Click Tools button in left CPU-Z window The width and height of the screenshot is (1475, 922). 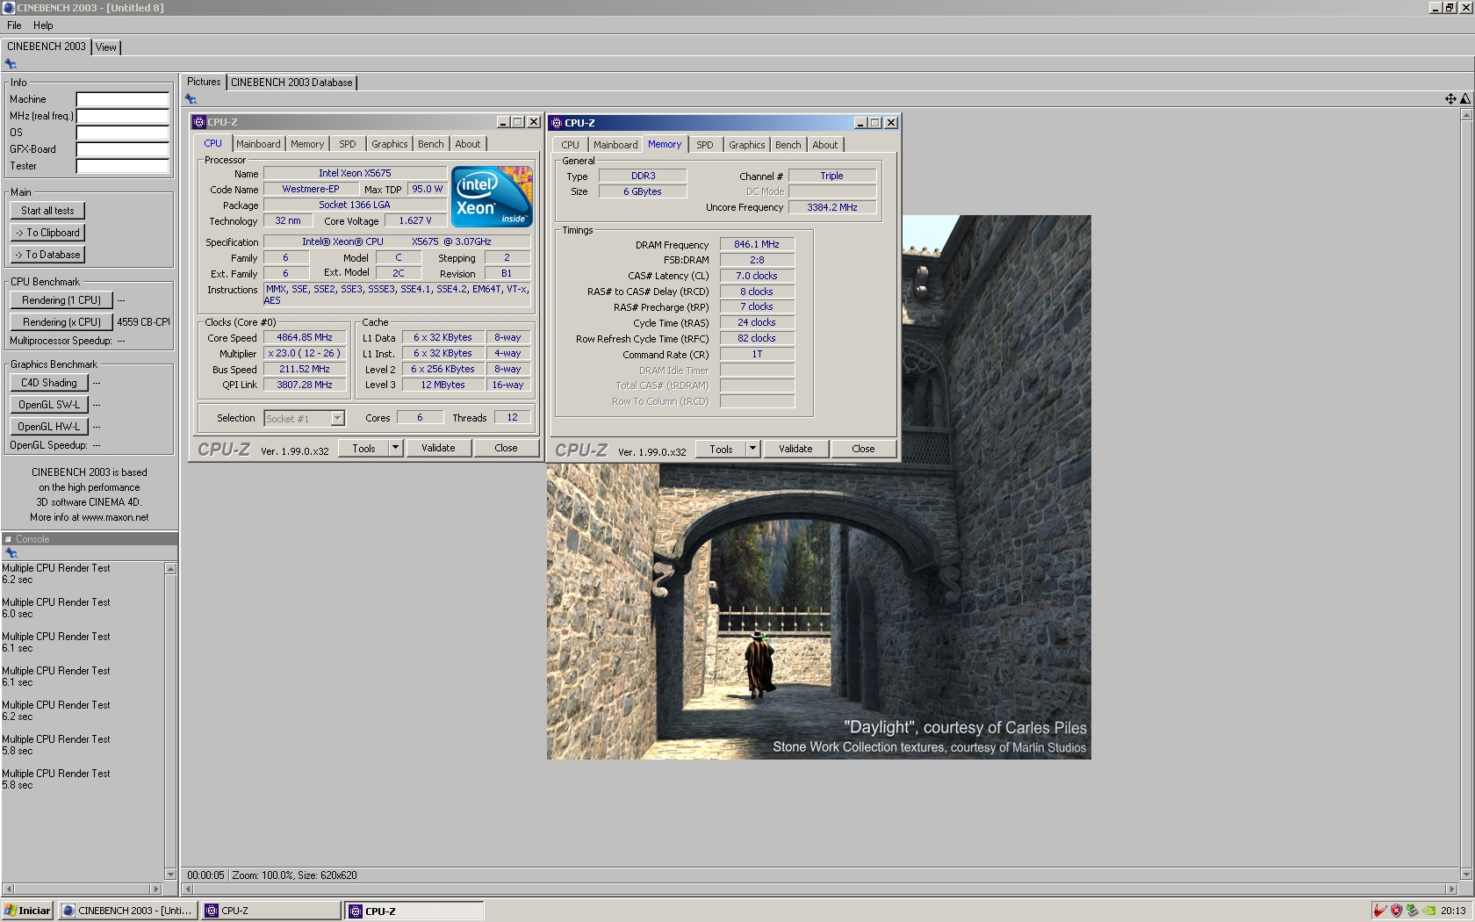point(363,448)
